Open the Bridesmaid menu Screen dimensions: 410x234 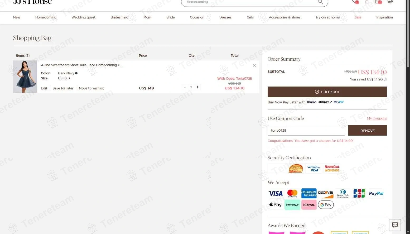[119, 17]
